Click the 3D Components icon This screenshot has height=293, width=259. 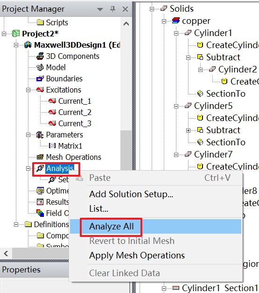40,56
